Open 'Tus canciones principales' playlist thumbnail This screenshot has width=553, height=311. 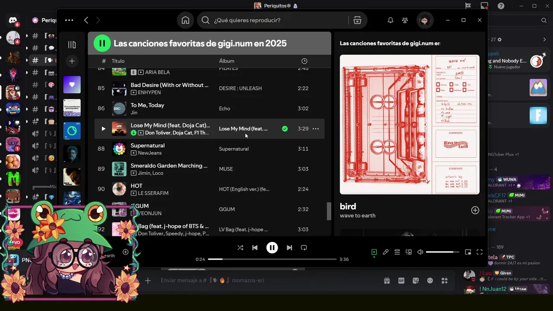click(72, 108)
